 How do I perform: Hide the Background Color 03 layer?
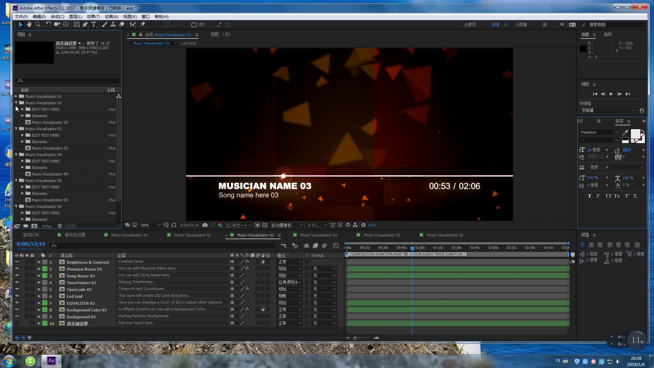click(17, 309)
